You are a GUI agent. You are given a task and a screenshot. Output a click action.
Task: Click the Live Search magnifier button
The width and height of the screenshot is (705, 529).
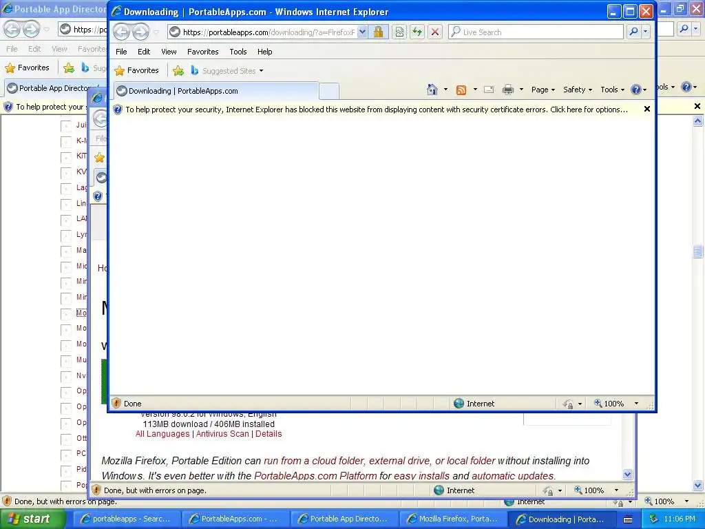pyautogui.click(x=633, y=32)
